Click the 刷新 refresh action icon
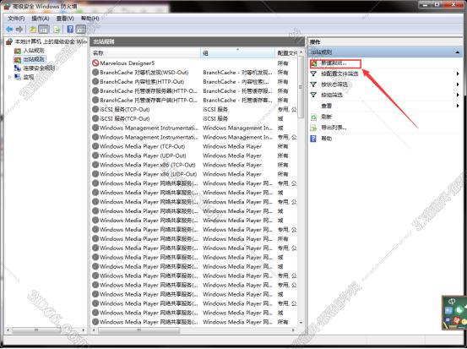Screen dimensions: 467x349 click(x=313, y=117)
